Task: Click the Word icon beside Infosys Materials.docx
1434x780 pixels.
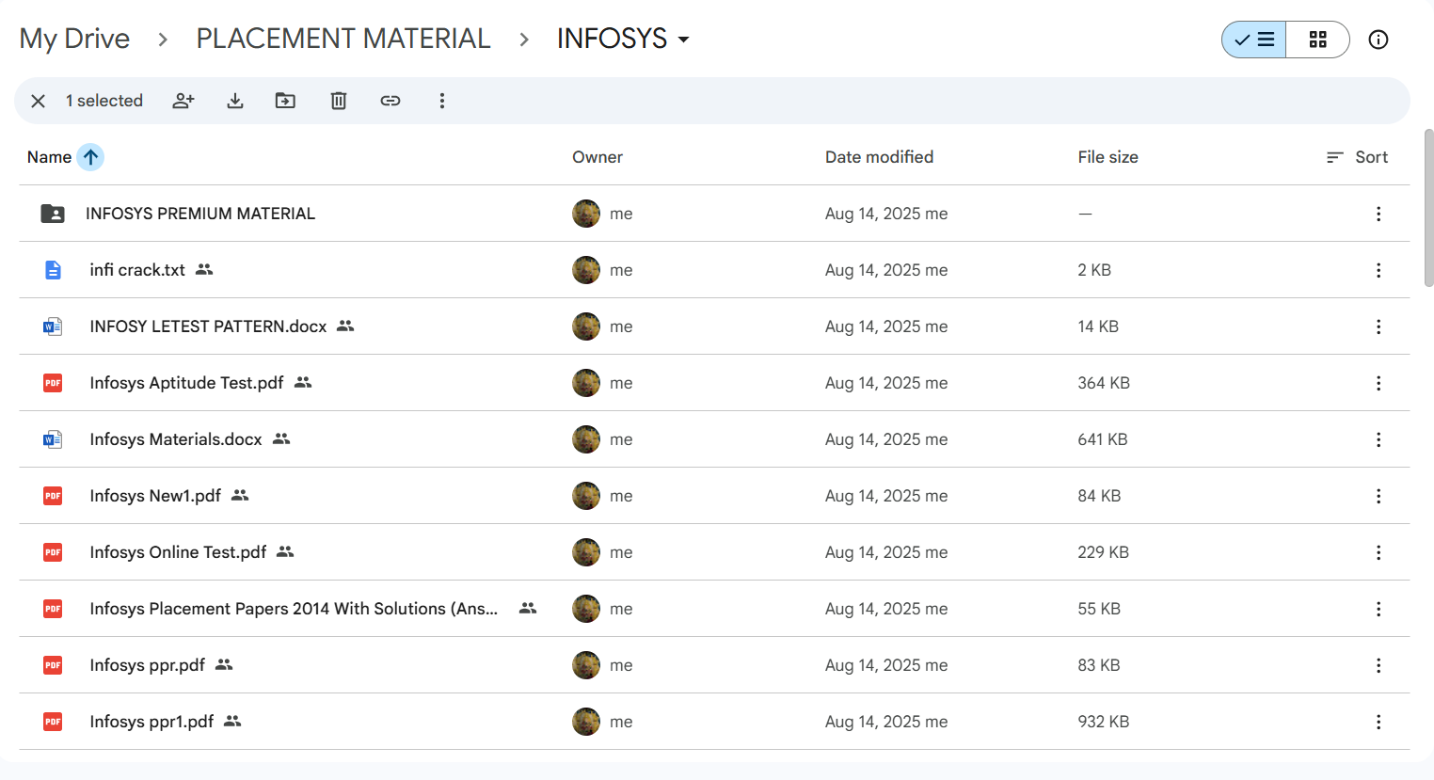Action: (53, 439)
